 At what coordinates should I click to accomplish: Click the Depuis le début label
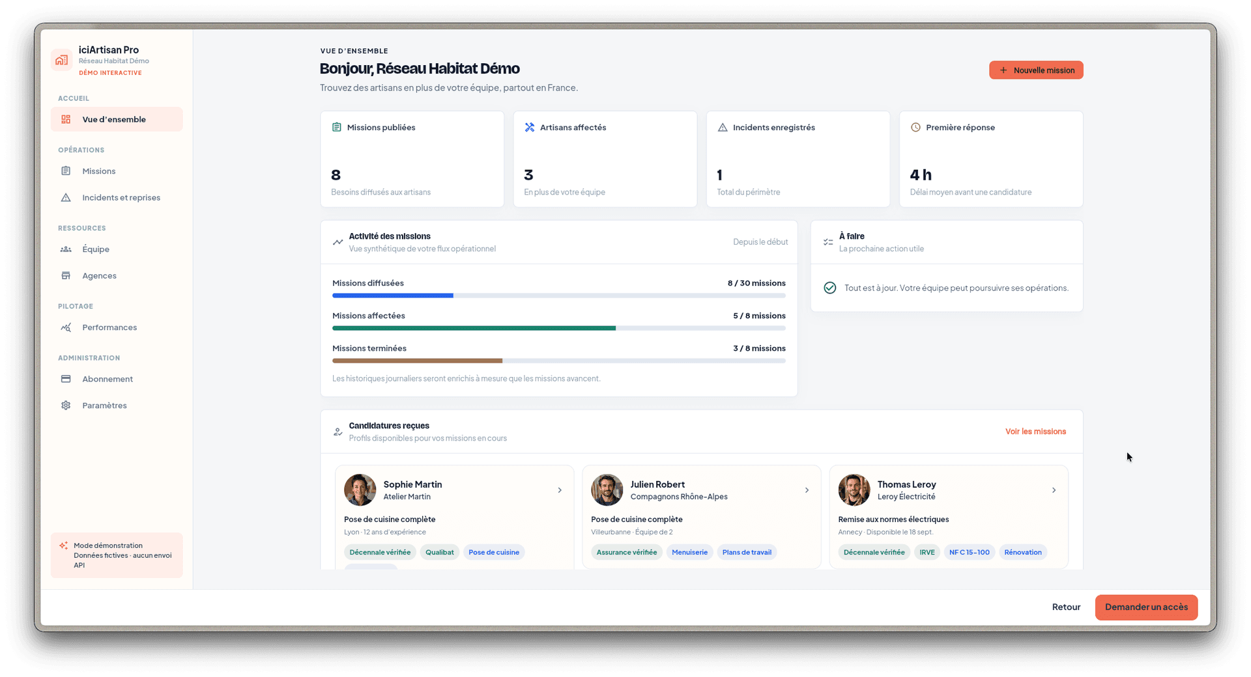tap(760, 242)
